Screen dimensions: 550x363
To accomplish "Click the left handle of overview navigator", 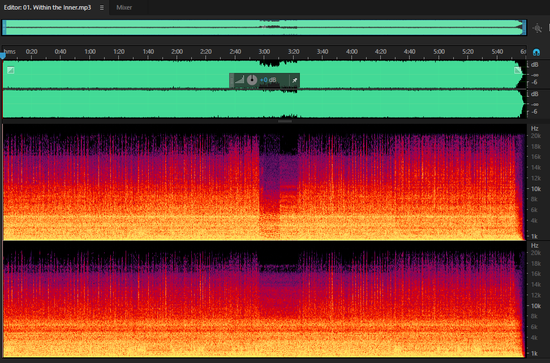I will [4, 28].
